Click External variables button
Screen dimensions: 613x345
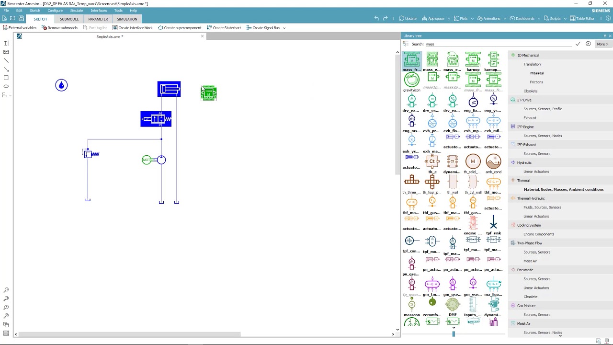point(20,28)
